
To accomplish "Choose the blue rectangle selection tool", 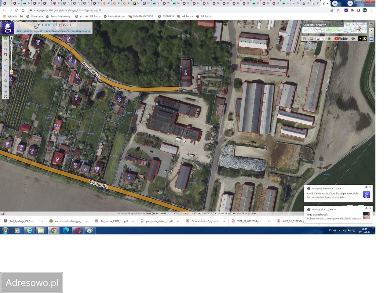I will click(5, 49).
